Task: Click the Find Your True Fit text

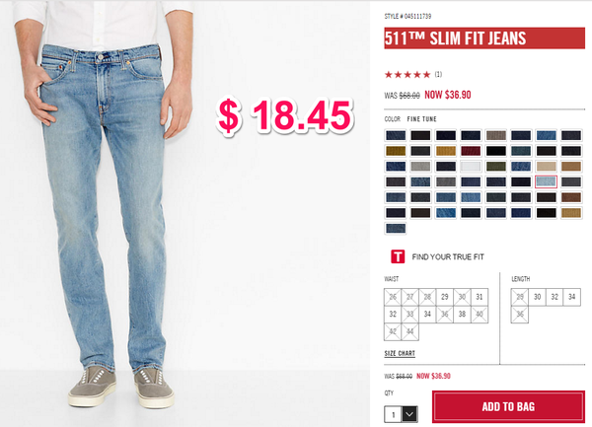Action: point(448,256)
